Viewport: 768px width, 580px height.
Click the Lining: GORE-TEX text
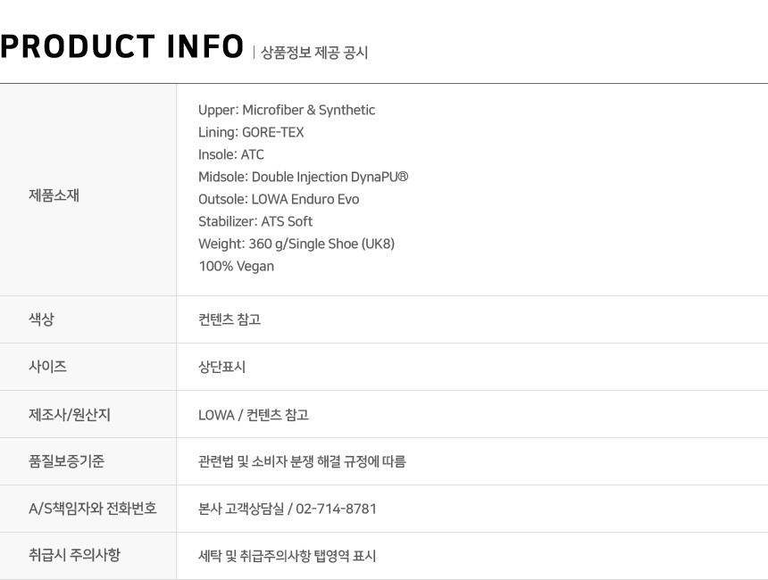[x=251, y=133]
